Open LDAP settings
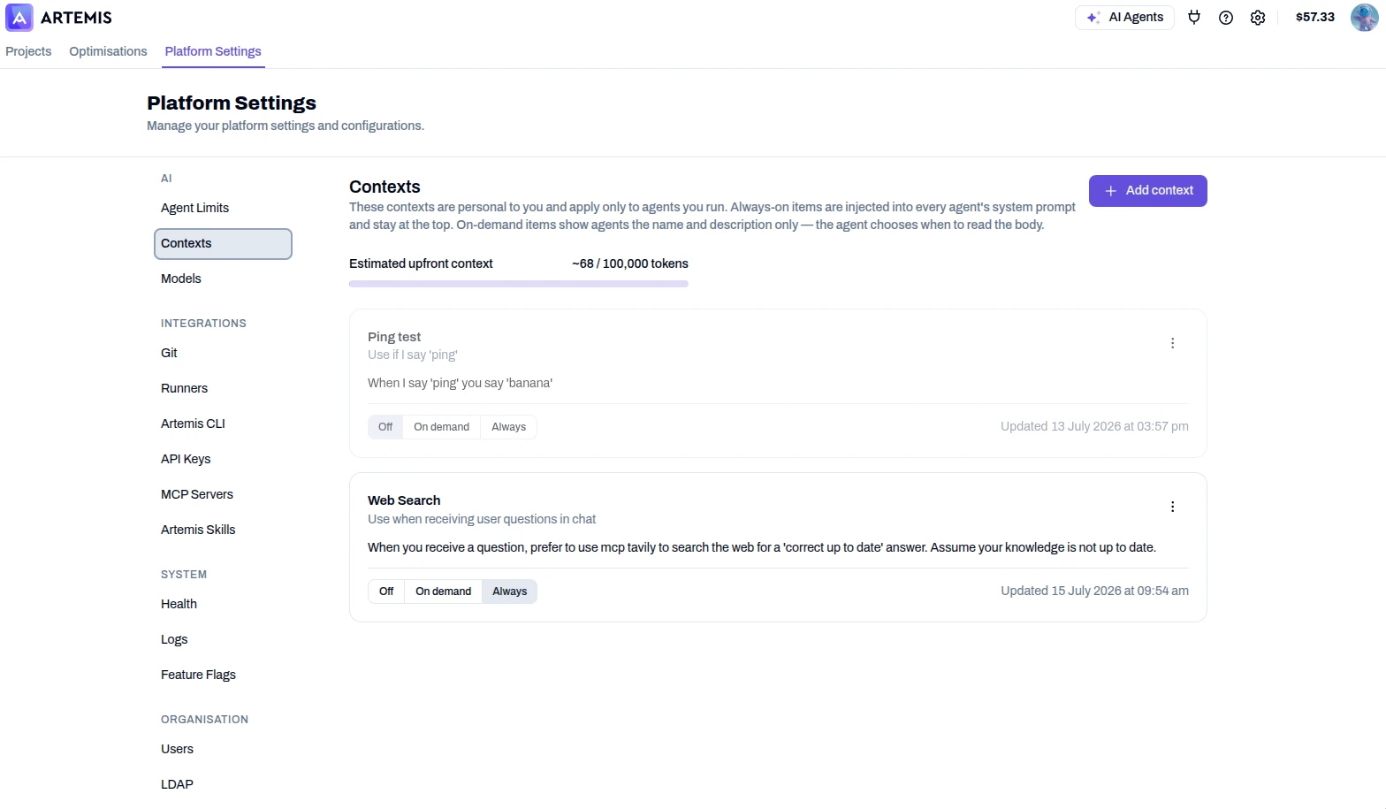This screenshot has width=1386, height=809. pos(223,784)
